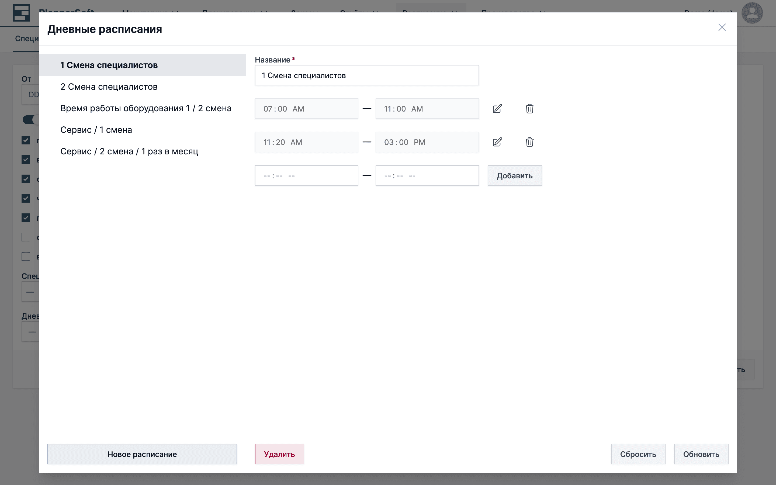This screenshot has height=485, width=776.
Task: Click the Название input field
Action: coord(366,75)
